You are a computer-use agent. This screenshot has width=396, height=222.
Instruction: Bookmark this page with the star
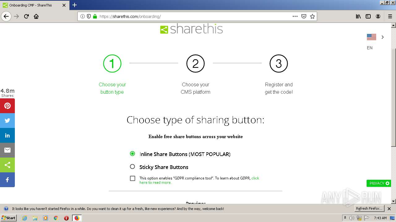click(312, 16)
